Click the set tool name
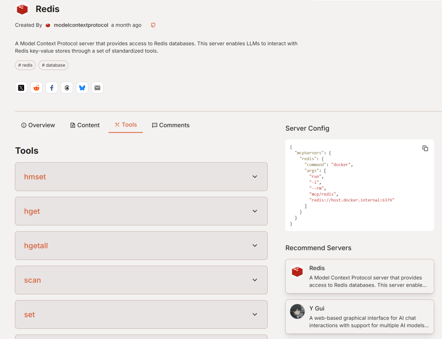Screen dimensions: 442x339 coord(29,315)
